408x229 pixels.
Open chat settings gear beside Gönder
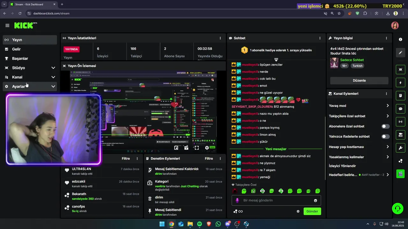pos(298,211)
